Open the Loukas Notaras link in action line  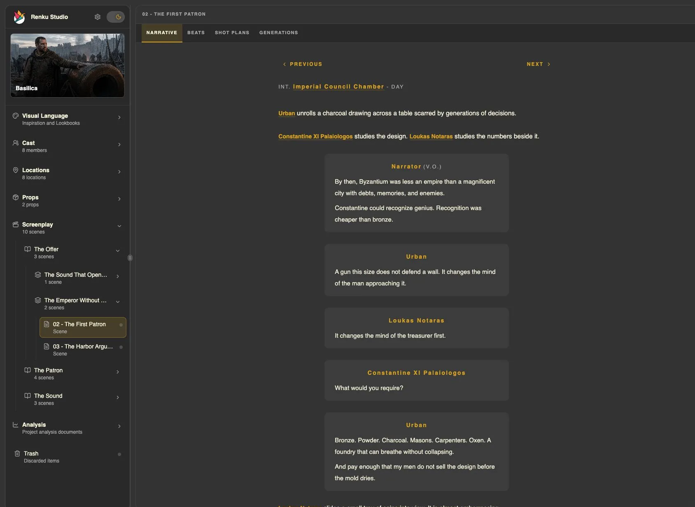click(x=431, y=136)
